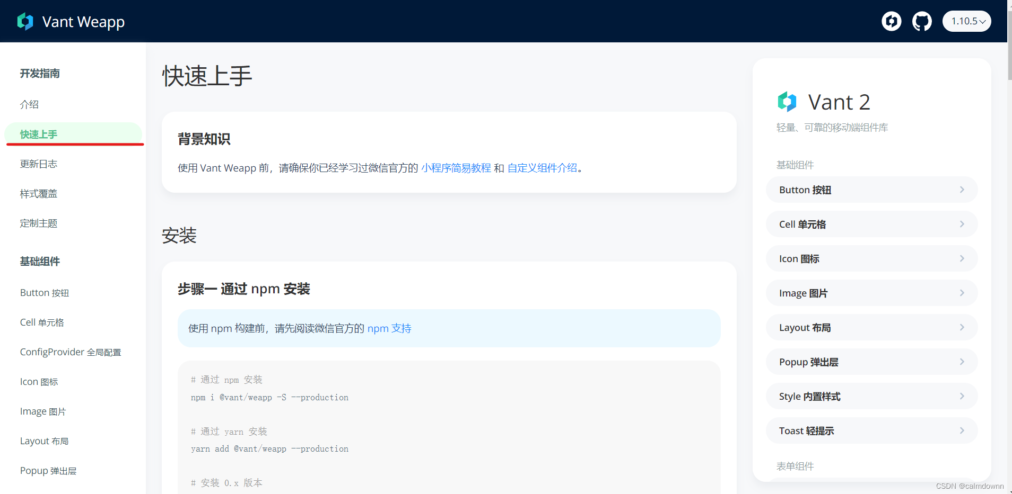The width and height of the screenshot is (1012, 494).
Task: Click the chevron on Image 图片 row
Action: [962, 293]
